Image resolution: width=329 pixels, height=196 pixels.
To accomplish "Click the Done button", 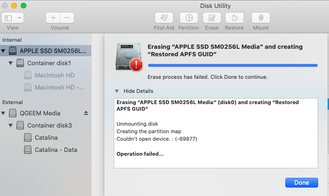I will (302, 182).
